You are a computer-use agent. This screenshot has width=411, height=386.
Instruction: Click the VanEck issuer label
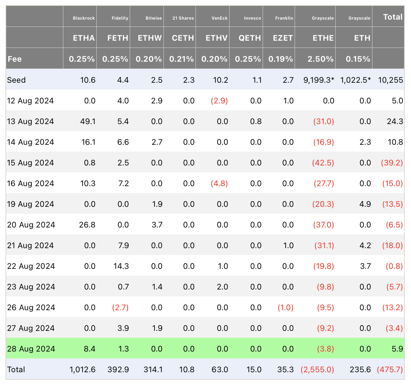tap(220, 18)
